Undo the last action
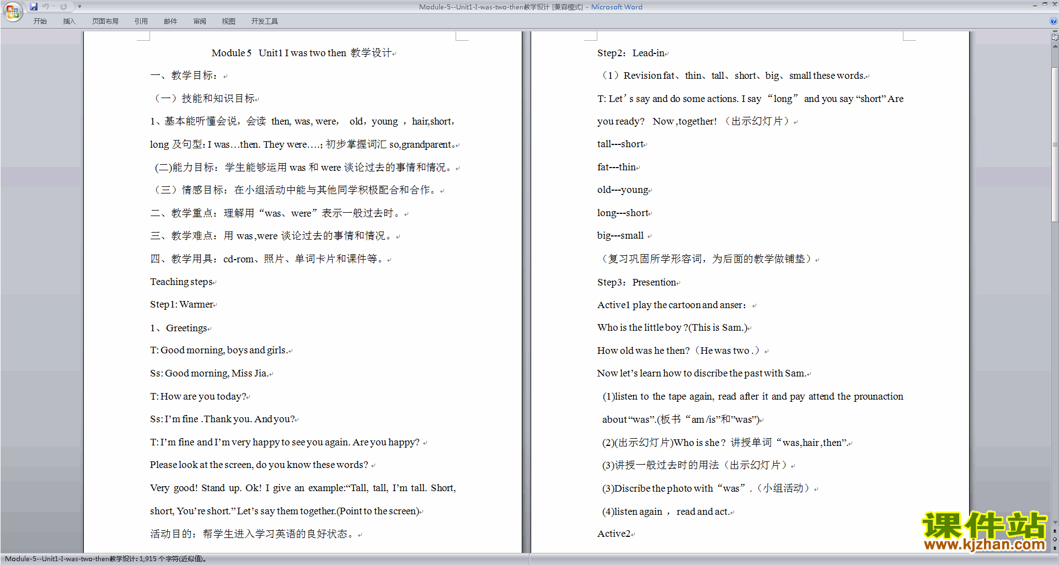The height and width of the screenshot is (565, 1059). [x=46, y=7]
